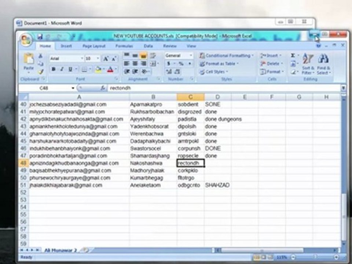Open the Format cells dropdown
The width and height of the screenshot is (352, 264).
[x=272, y=72]
